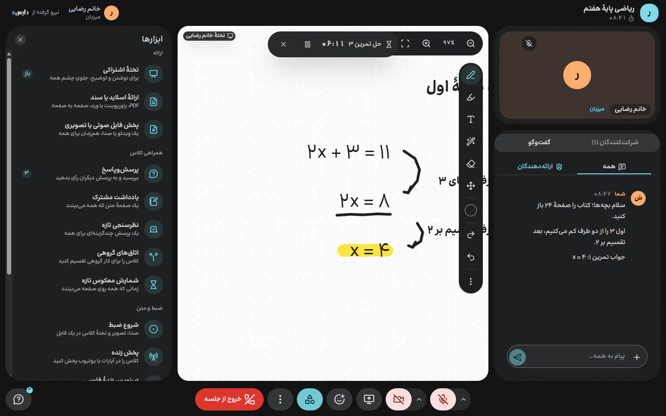
Task: Close the ابزارها tools panel
Action: (x=20, y=40)
